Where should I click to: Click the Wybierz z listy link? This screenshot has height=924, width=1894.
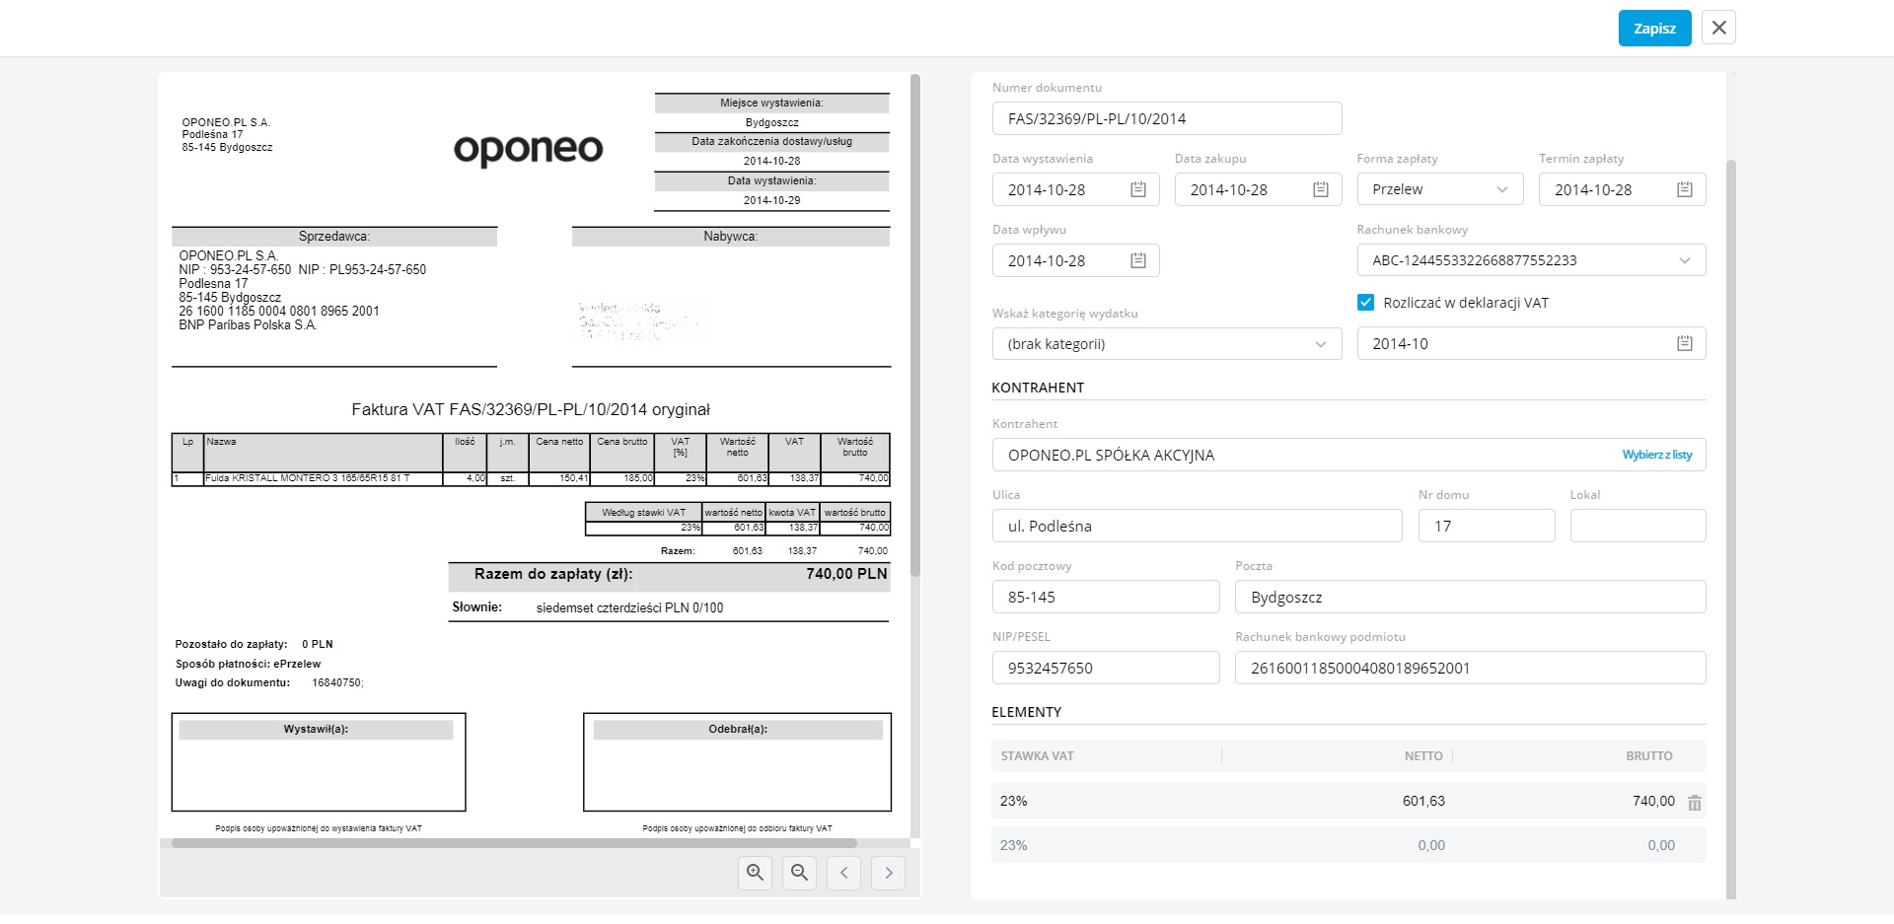[1656, 455]
